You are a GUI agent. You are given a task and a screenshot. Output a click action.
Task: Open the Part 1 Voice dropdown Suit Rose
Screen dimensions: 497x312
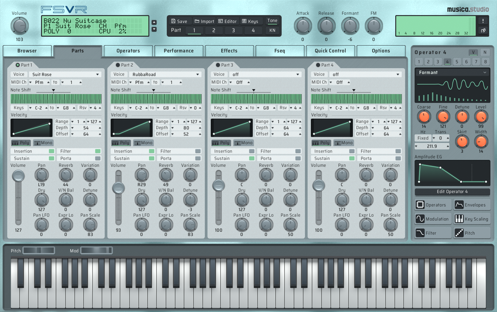pyautogui.click(x=65, y=74)
